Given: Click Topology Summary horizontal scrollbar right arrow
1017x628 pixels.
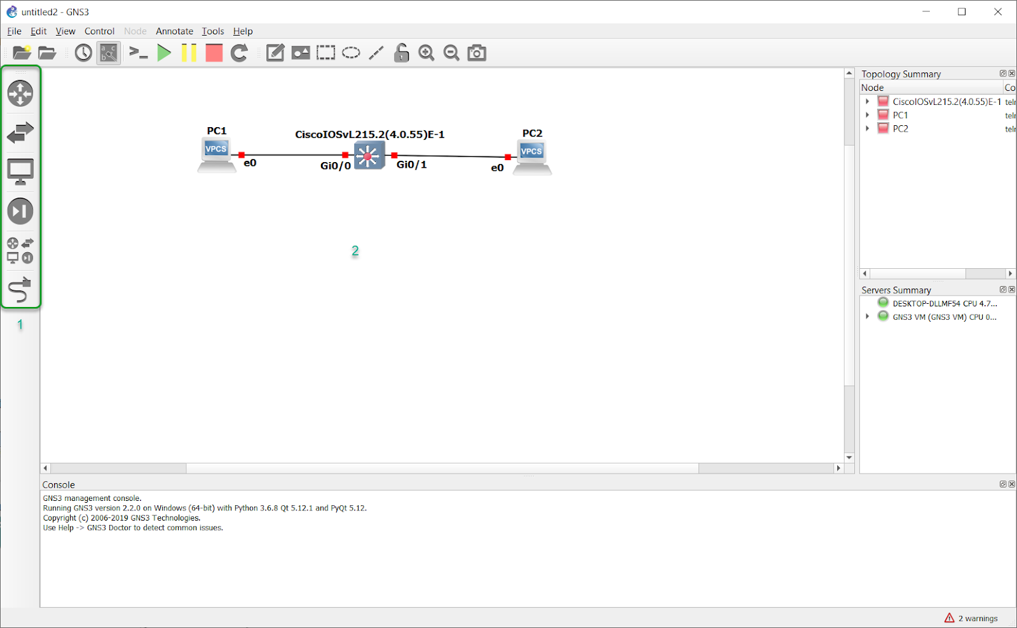Looking at the screenshot, I should point(1010,273).
